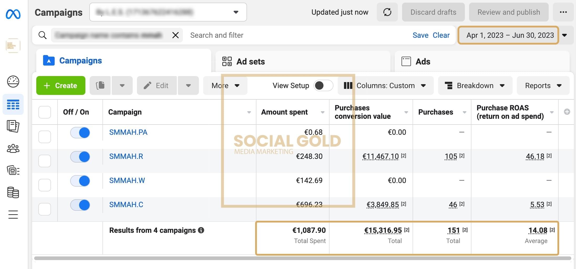The width and height of the screenshot is (576, 269).
Task: Open the SMMAH.PA campaign link
Action: tap(128, 132)
